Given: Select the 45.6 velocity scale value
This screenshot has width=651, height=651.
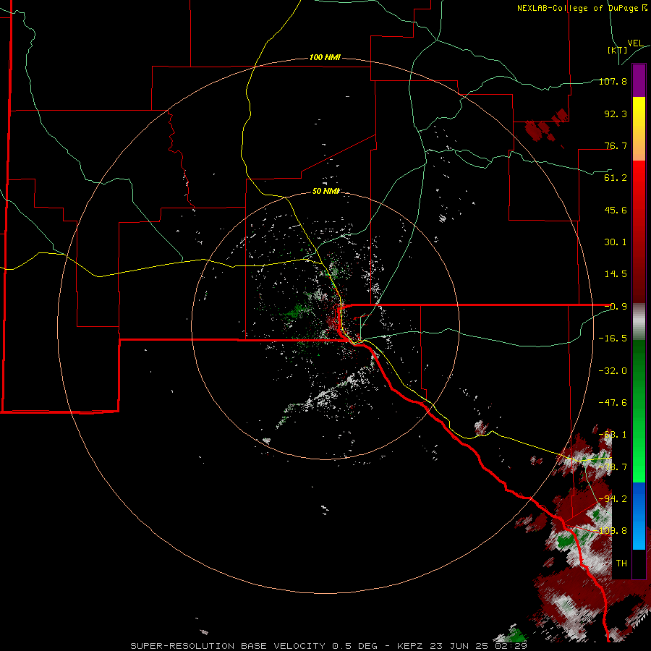Looking at the screenshot, I should pos(616,210).
